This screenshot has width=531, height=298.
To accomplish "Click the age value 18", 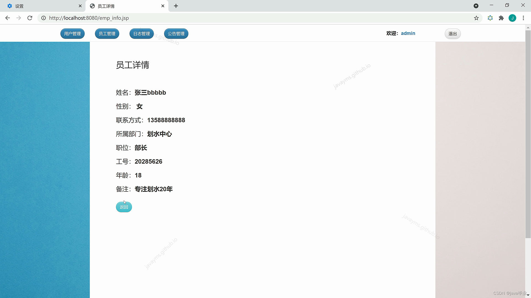I will [x=138, y=175].
